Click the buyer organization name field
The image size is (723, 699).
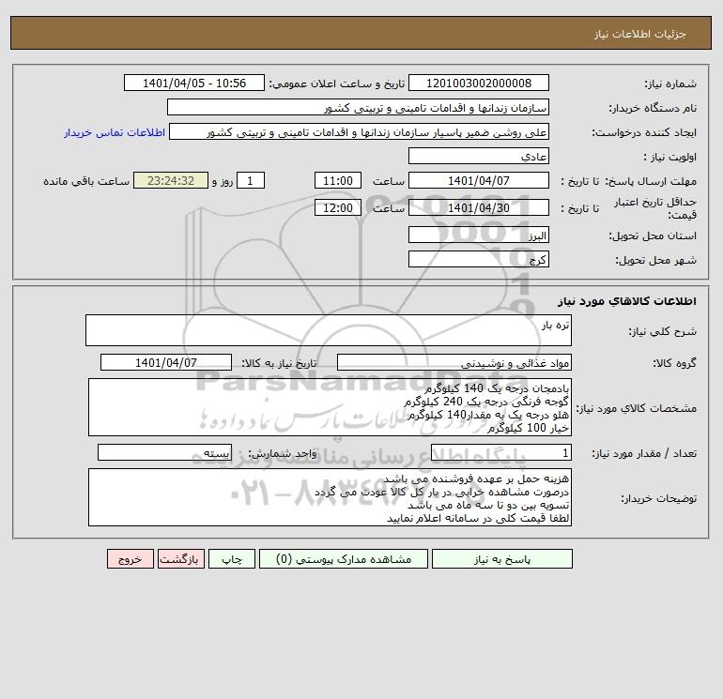coord(358,107)
